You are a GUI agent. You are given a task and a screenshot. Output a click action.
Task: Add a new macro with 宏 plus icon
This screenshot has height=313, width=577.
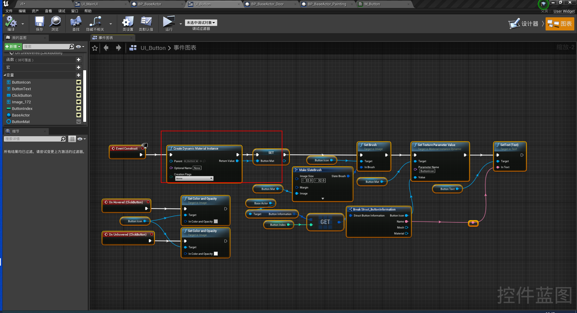[78, 67]
